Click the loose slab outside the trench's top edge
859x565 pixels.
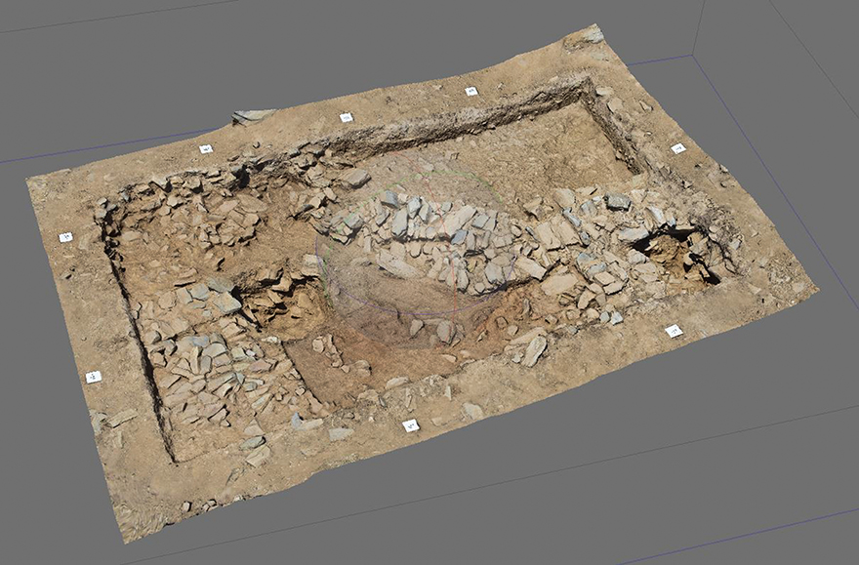coord(252,116)
